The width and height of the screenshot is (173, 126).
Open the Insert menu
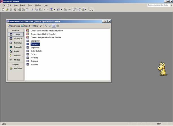[22, 5]
